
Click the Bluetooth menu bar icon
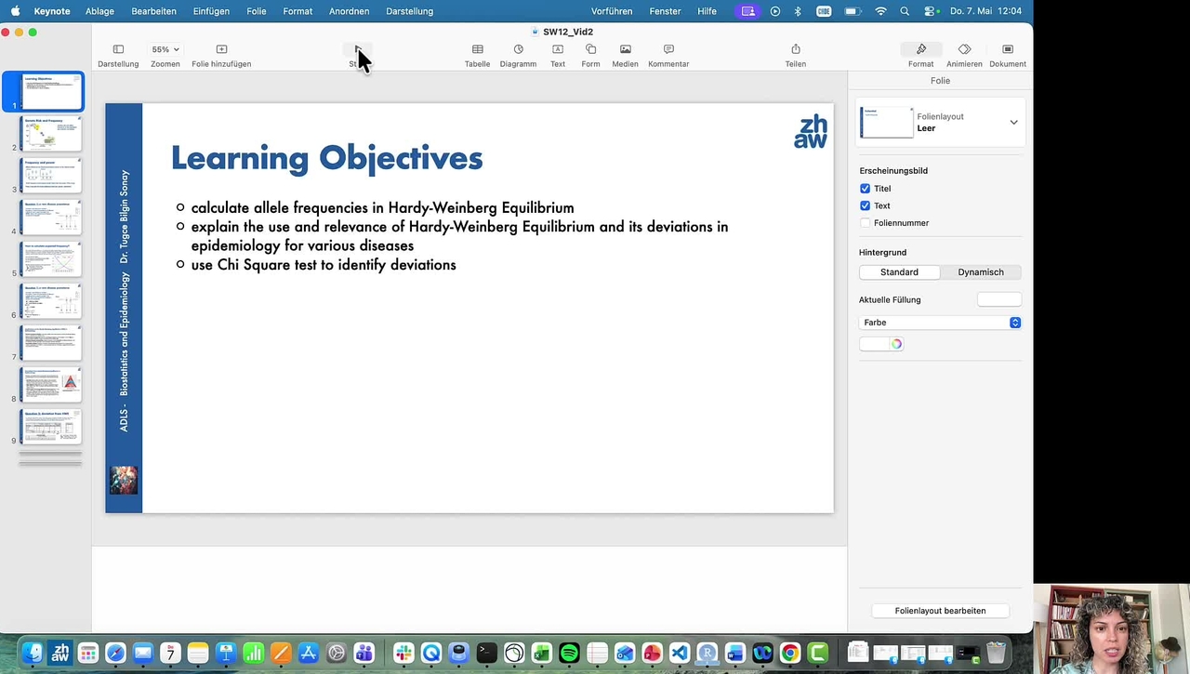798,11
